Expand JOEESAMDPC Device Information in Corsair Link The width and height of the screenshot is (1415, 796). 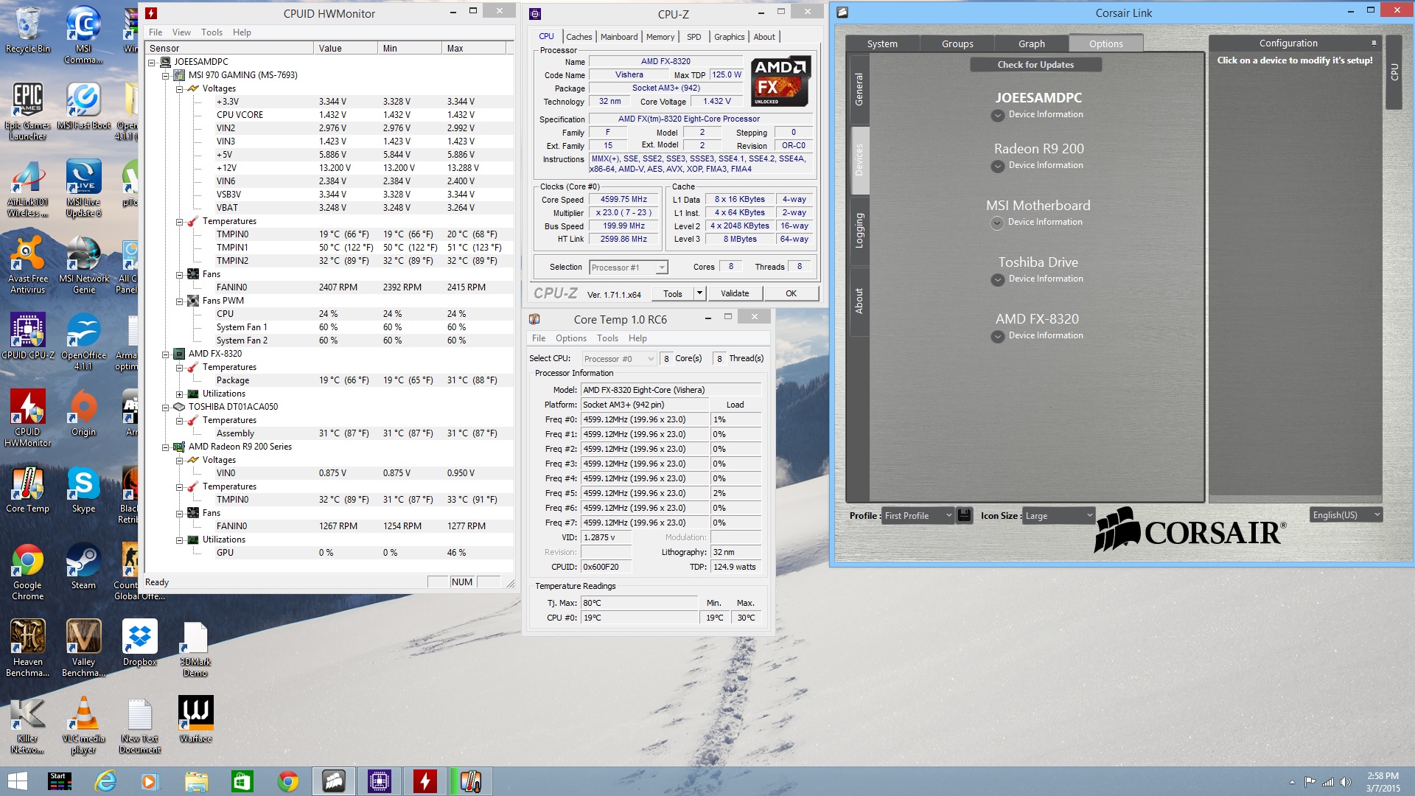click(998, 115)
